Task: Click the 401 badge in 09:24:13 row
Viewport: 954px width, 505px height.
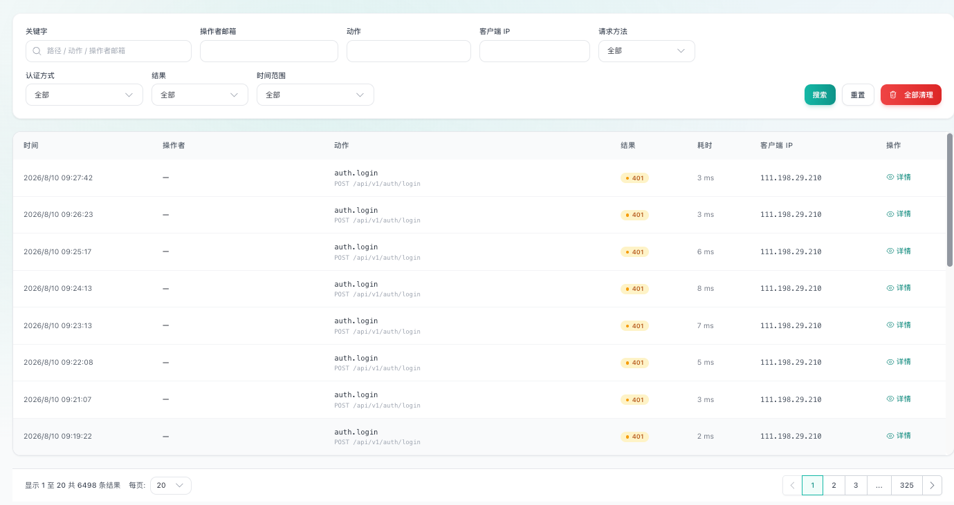Action: pyautogui.click(x=634, y=289)
